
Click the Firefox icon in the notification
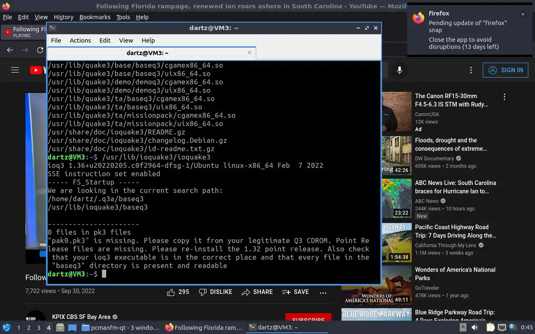coord(418,18)
